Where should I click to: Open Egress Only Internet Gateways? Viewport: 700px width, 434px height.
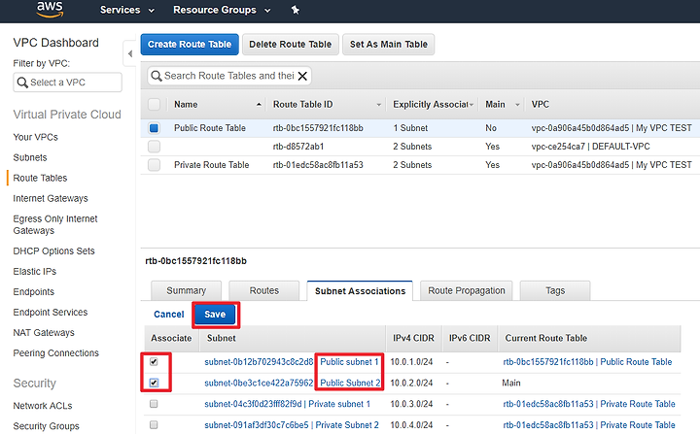pyautogui.click(x=55, y=225)
